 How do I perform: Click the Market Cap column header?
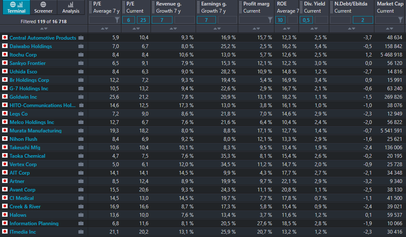pos(390,7)
